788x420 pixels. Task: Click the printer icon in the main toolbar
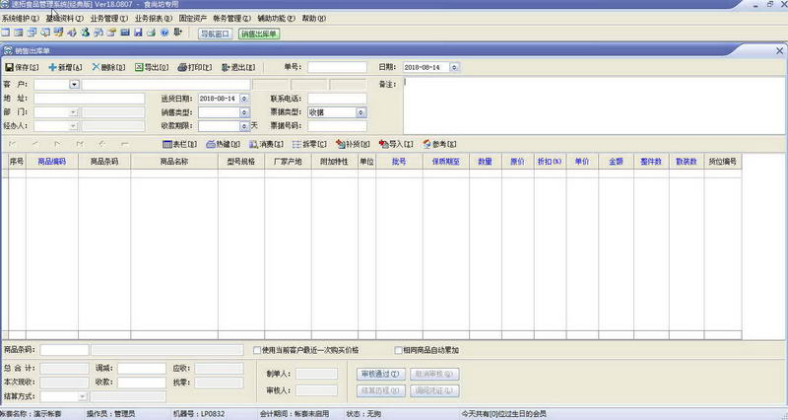pyautogui.click(x=152, y=33)
